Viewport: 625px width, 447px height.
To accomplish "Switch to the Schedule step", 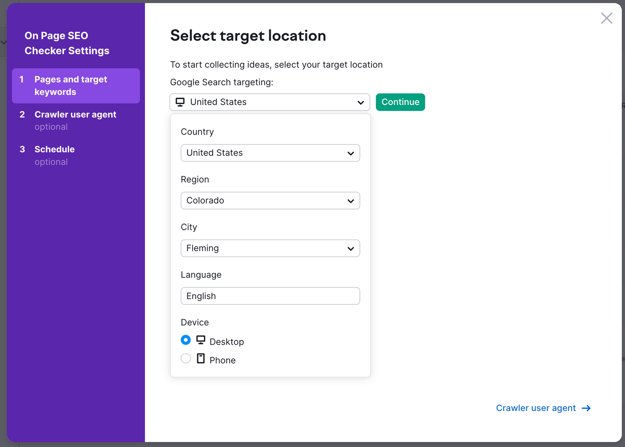I will click(x=55, y=149).
